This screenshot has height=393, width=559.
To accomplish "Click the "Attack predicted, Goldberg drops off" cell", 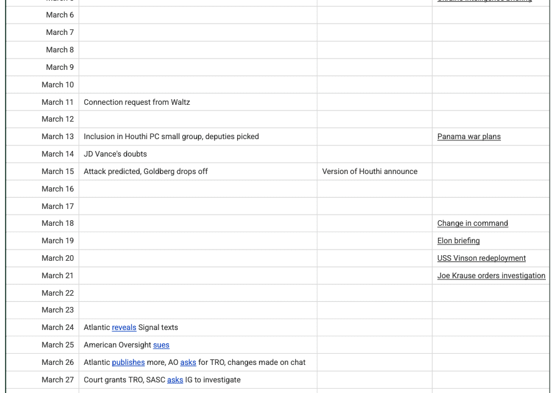I will [146, 172].
